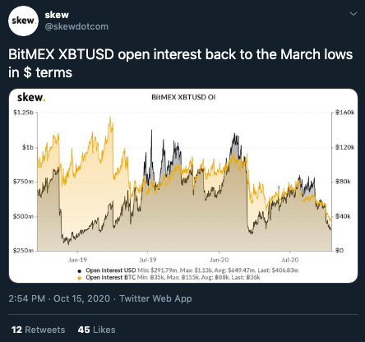Image resolution: width=365 pixels, height=342 pixels.
Task: Open the tweet options chevron menu
Action: pyautogui.click(x=353, y=14)
